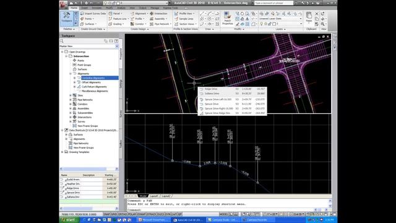Click the keyword search field
Image resolution: width=396 pixels, height=223 pixels.
coord(273,3)
